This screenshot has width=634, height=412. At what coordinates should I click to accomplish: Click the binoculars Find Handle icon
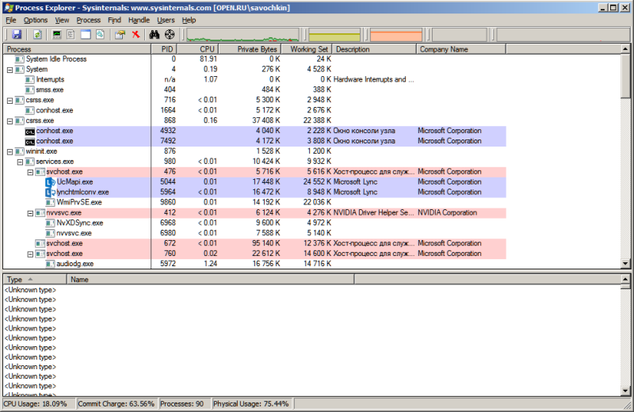[154, 35]
